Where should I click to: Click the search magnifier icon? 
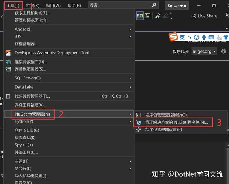(x=154, y=5)
